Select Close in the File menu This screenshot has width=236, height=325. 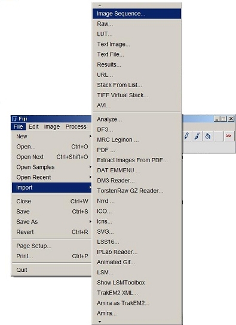(51, 201)
